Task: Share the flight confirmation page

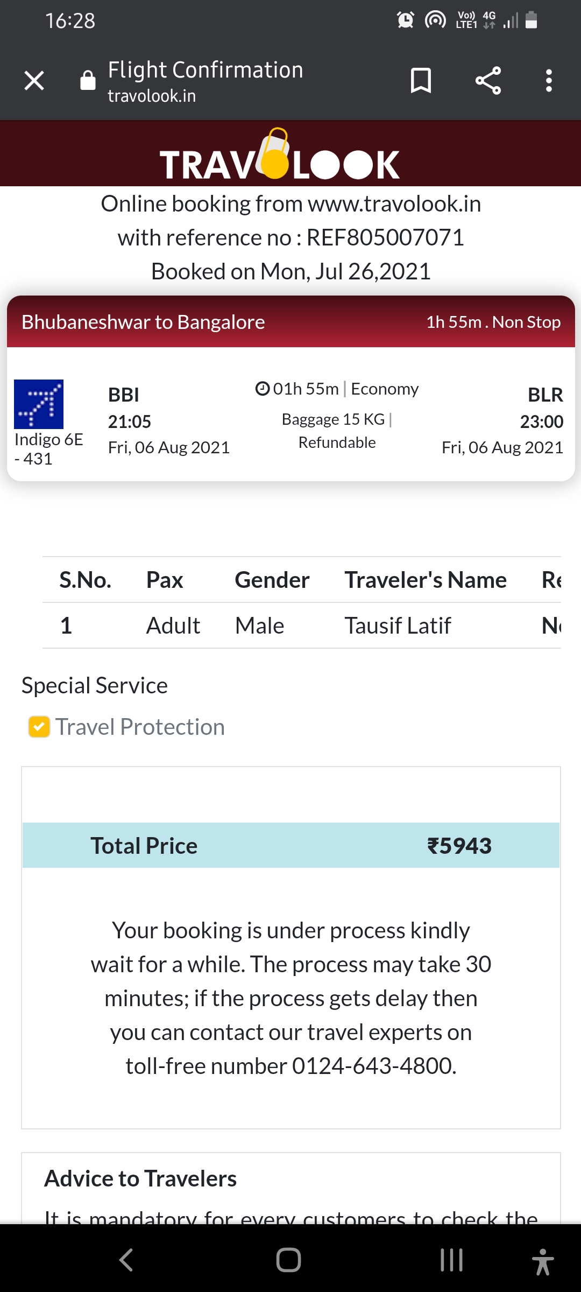Action: pos(488,81)
